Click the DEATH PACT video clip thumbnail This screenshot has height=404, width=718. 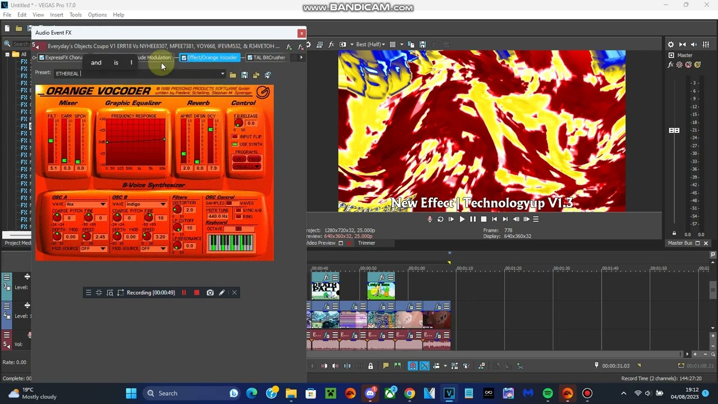tap(325, 291)
